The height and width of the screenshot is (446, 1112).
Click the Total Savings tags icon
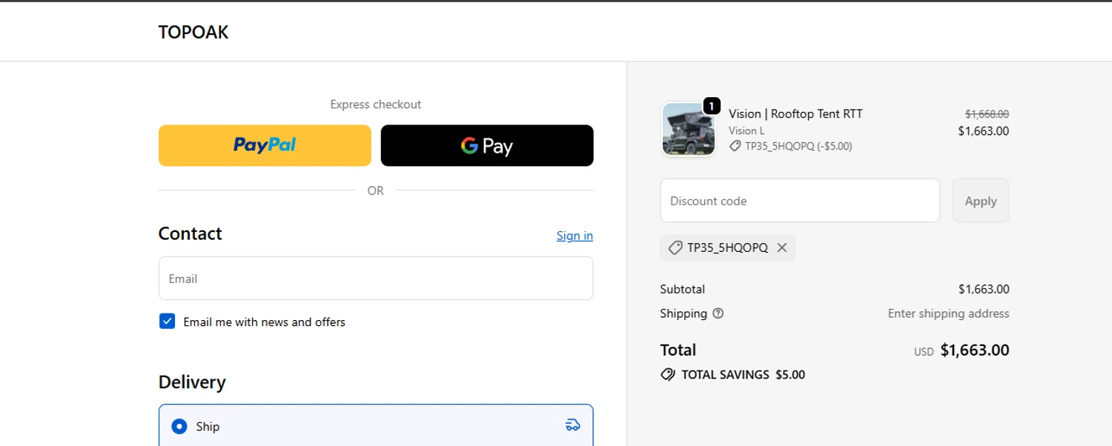click(668, 375)
